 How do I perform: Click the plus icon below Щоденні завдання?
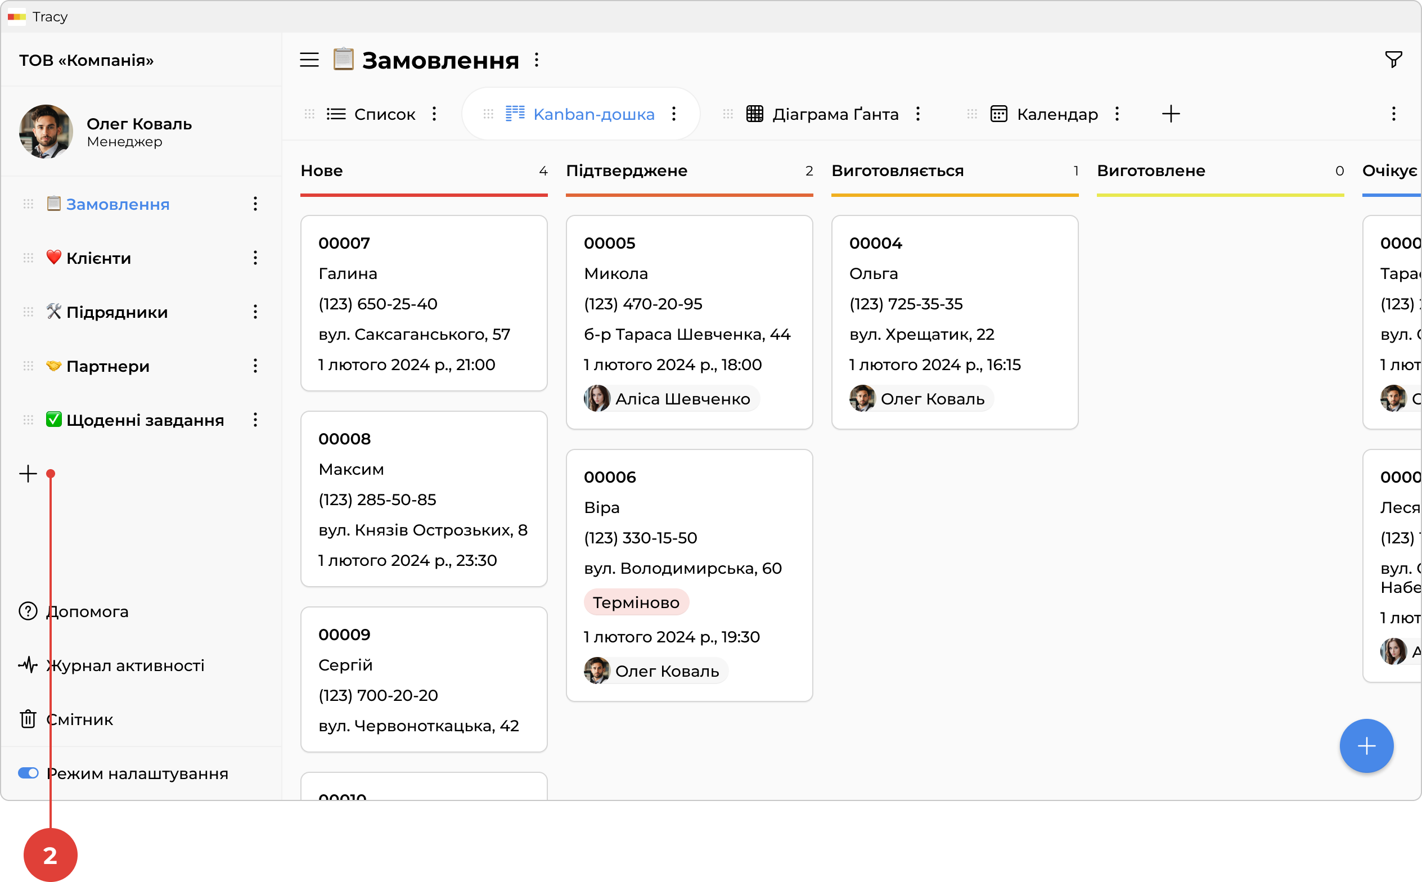pyautogui.click(x=28, y=474)
